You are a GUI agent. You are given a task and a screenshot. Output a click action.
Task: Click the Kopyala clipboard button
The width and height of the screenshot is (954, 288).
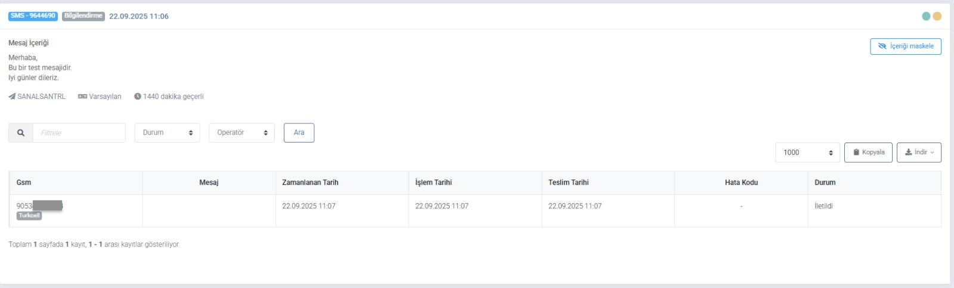pyautogui.click(x=868, y=153)
